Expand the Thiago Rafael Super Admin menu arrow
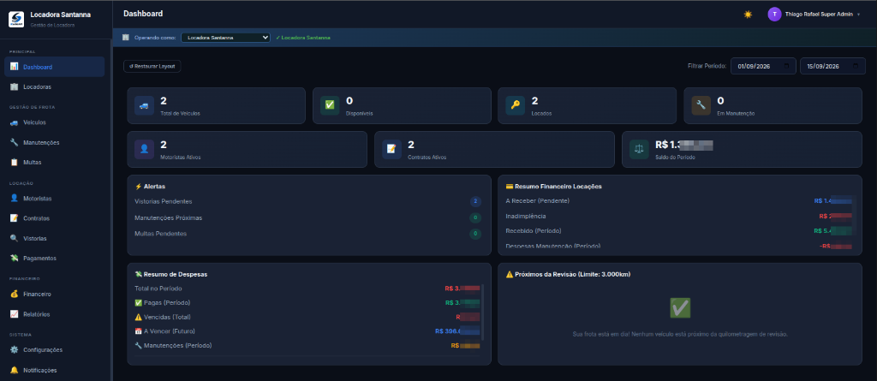 (858, 15)
